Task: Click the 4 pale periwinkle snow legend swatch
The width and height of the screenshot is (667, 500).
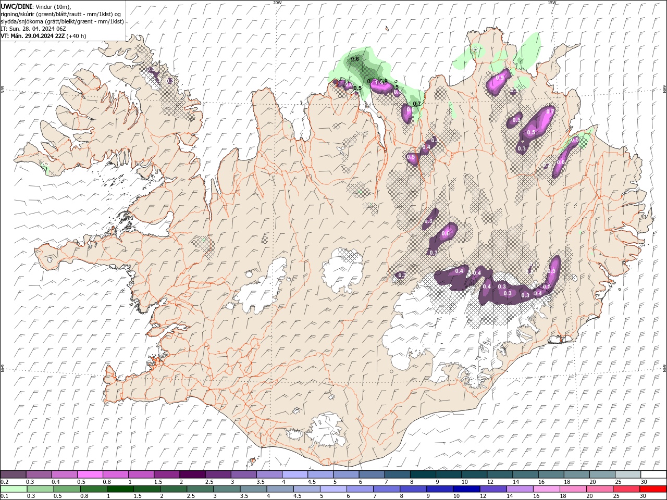Action: coord(294,474)
